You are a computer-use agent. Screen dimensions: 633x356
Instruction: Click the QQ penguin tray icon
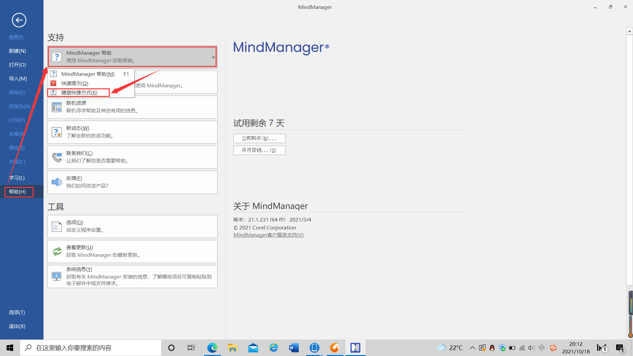[x=492, y=348]
